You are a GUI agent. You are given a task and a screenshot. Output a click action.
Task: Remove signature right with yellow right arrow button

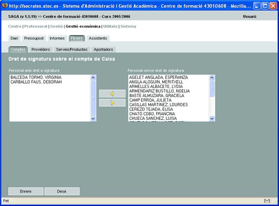[x=112, y=103]
